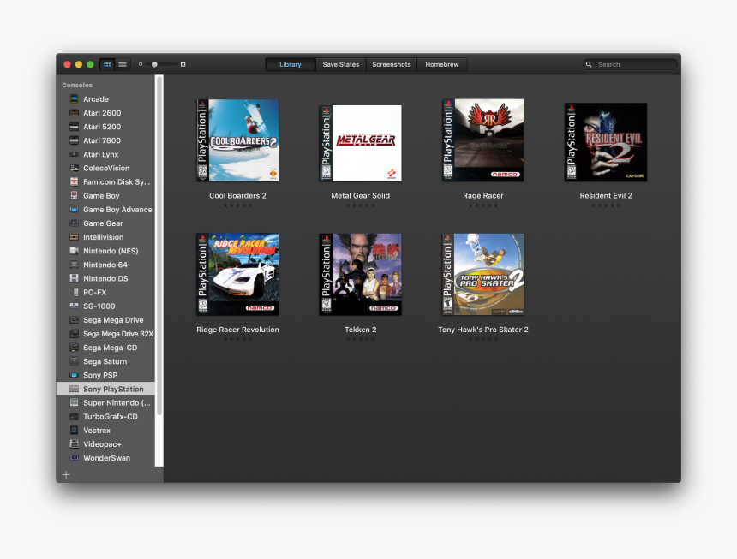This screenshot has height=559, width=737.
Task: Rate Resident Evil 2 using its stars
Action: (x=606, y=205)
